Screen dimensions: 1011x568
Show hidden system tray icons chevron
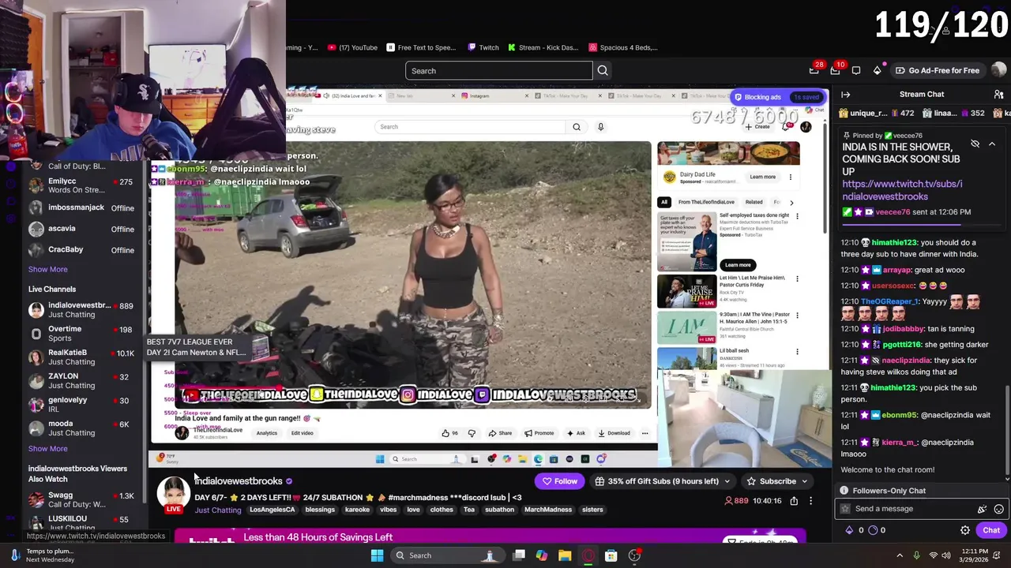900,555
